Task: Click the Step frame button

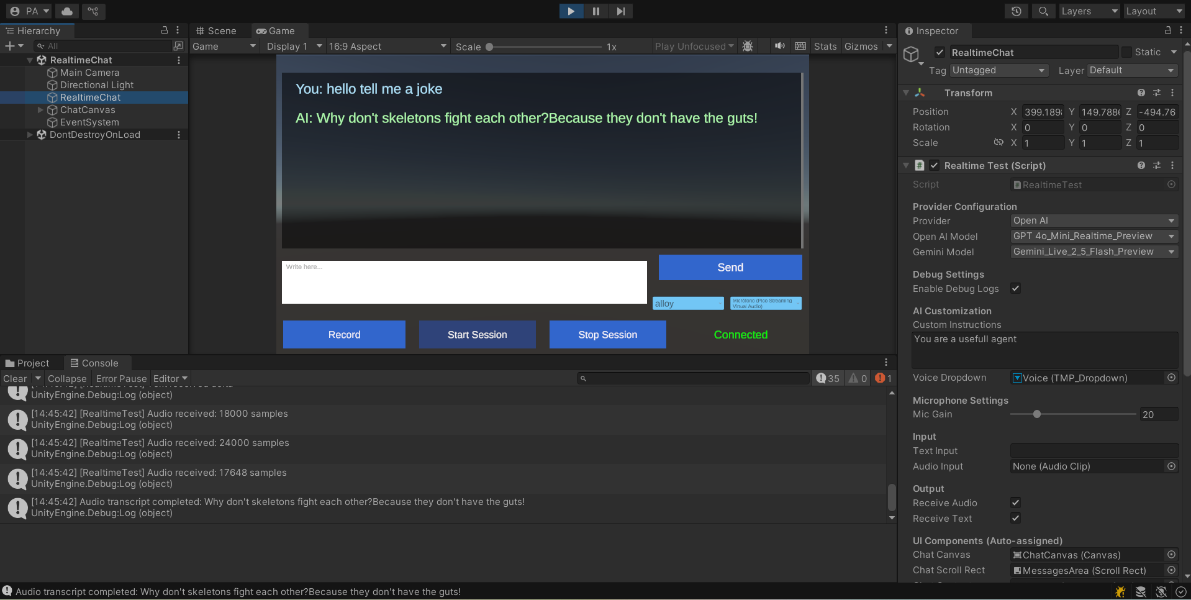Action: point(620,11)
